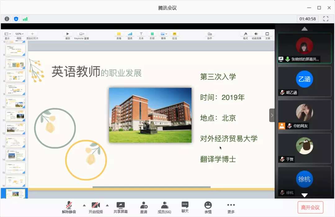Viewport: 335px width, 217px height.
Task: Expand audio options arrow beside 解除静音
Action: 84,205
